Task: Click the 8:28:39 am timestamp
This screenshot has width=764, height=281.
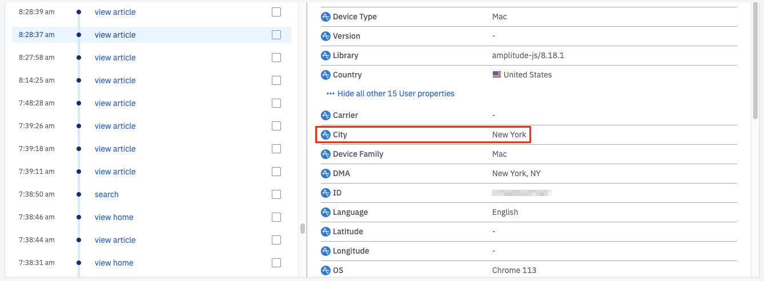Action: click(x=37, y=12)
